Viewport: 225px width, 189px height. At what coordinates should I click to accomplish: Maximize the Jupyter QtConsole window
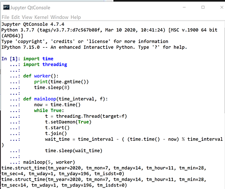(x=203, y=7)
